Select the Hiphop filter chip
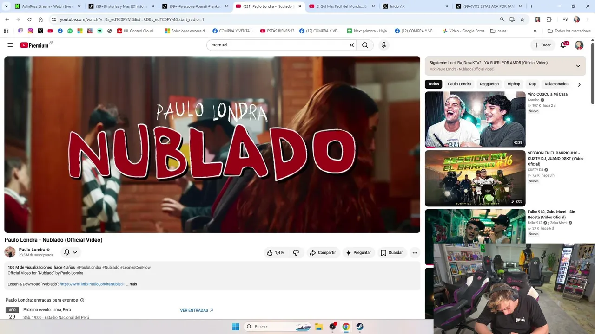Viewport: 595px width, 334px height. (514, 84)
